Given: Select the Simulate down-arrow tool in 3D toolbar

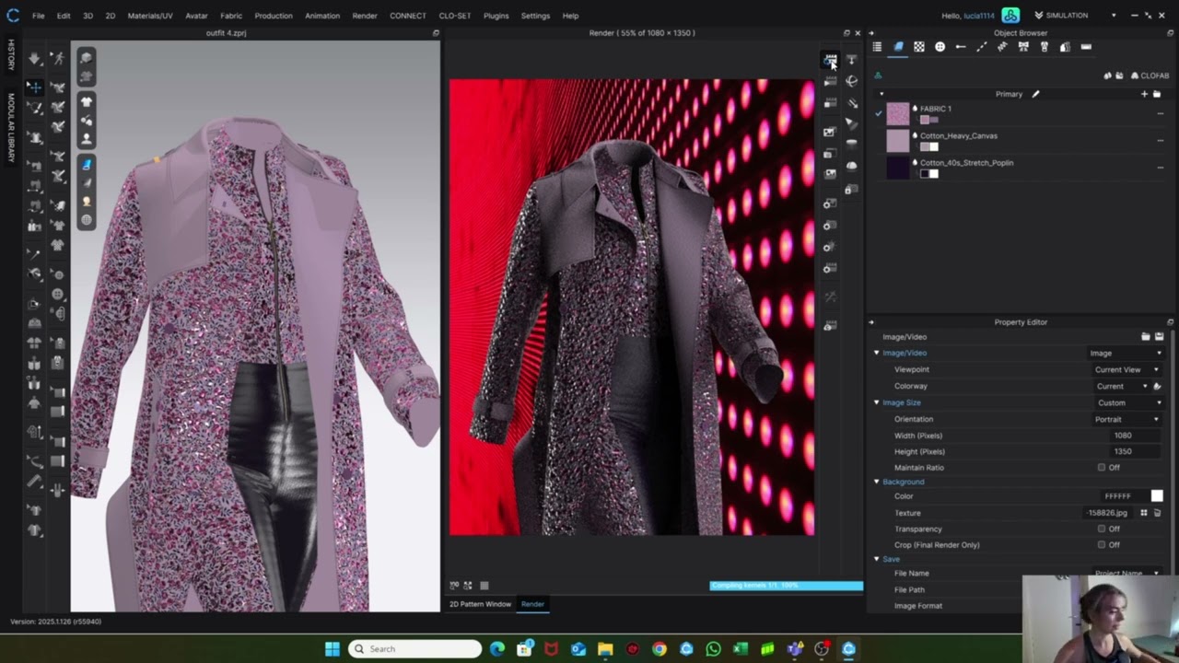Looking at the screenshot, I should (34, 59).
